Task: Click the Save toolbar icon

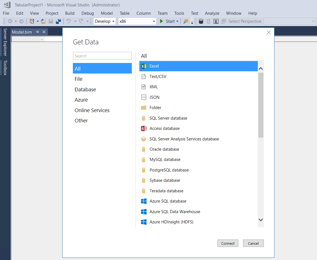Action: point(51,21)
